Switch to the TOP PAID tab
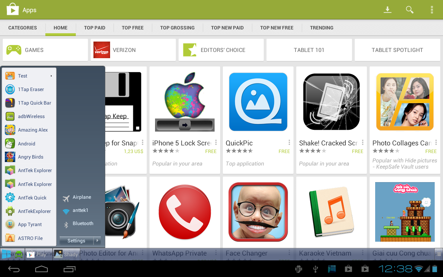This screenshot has height=277, width=443. (x=94, y=28)
